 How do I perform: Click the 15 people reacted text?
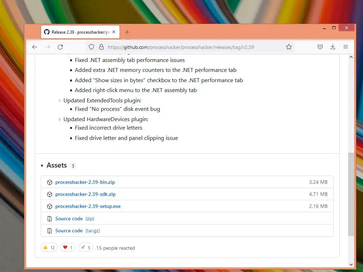pyautogui.click(x=116, y=248)
